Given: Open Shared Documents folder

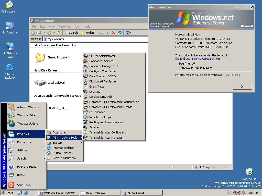Looking at the screenshot, I should click(x=53, y=58).
